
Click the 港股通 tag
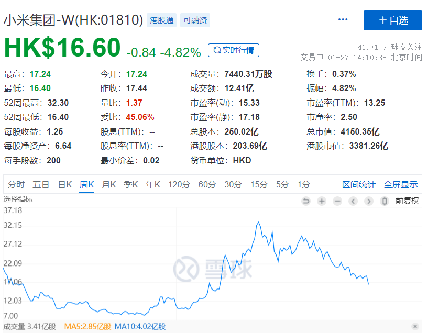pyautogui.click(x=161, y=20)
